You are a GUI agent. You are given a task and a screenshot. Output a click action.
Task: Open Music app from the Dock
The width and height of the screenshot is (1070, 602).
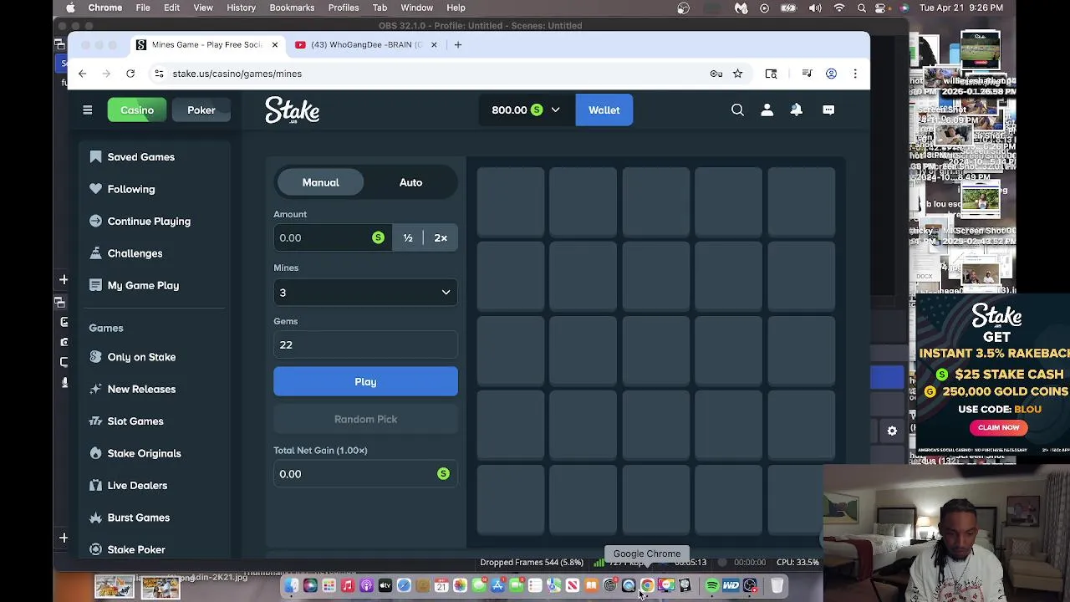pyautogui.click(x=348, y=585)
